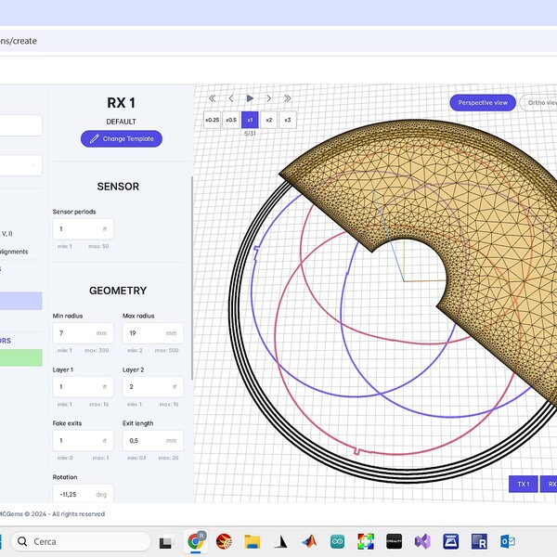This screenshot has width=557, height=557.
Task: Skip to the last animation frame
Action: (x=288, y=97)
